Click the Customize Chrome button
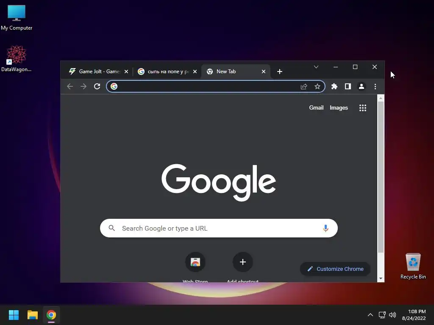The height and width of the screenshot is (325, 434). [x=335, y=269]
